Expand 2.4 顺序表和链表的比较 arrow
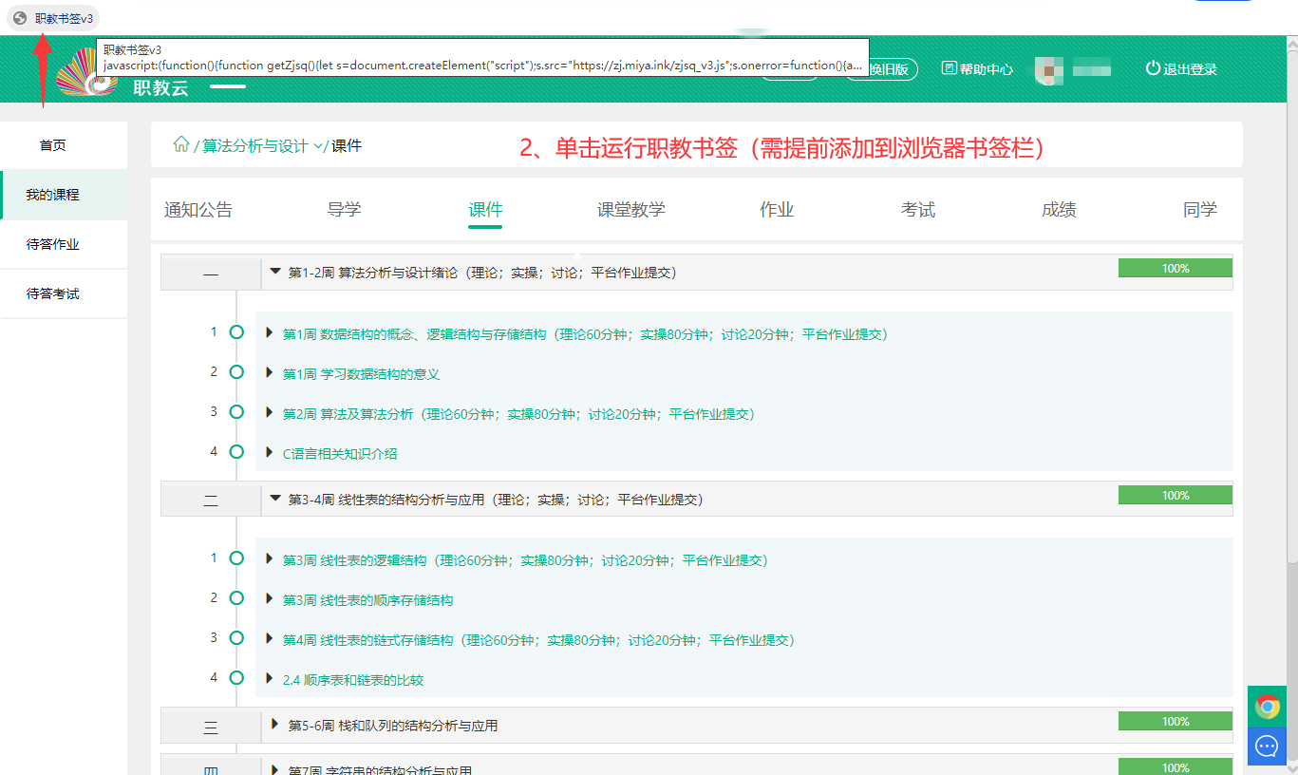The width and height of the screenshot is (1298, 775). pos(270,679)
